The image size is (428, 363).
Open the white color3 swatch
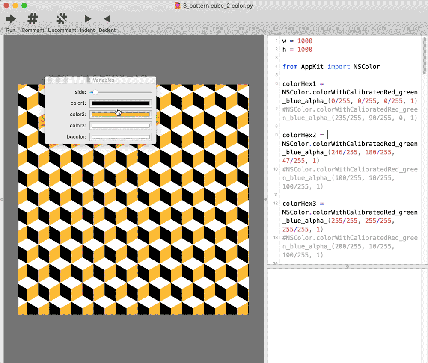pyautogui.click(x=120, y=126)
